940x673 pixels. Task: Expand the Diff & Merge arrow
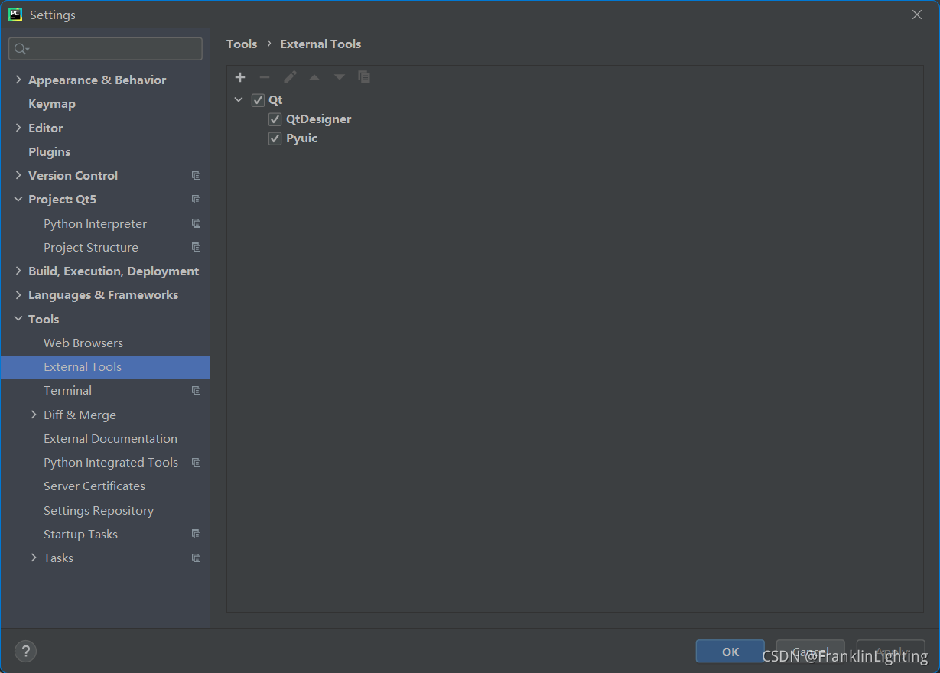(x=34, y=415)
